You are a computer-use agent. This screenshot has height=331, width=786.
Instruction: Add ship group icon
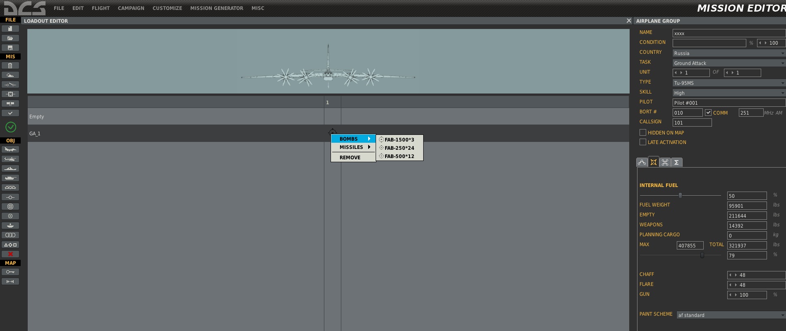[x=10, y=168]
